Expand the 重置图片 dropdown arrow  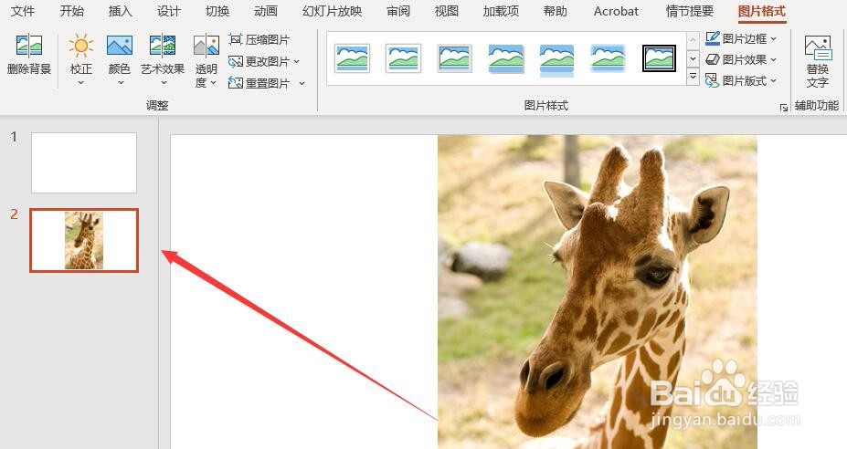coord(302,83)
